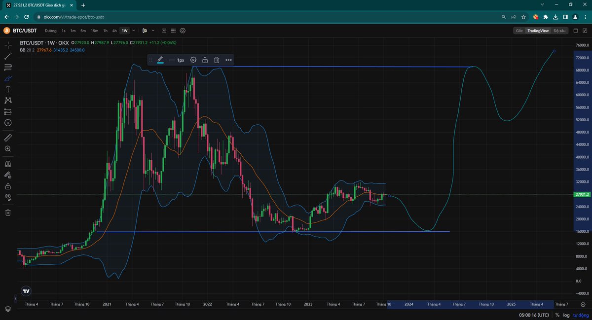Image resolution: width=592 pixels, height=320 pixels.
Task: Click the 05:00:16 (UTC) timezone button
Action: pyautogui.click(x=533, y=315)
